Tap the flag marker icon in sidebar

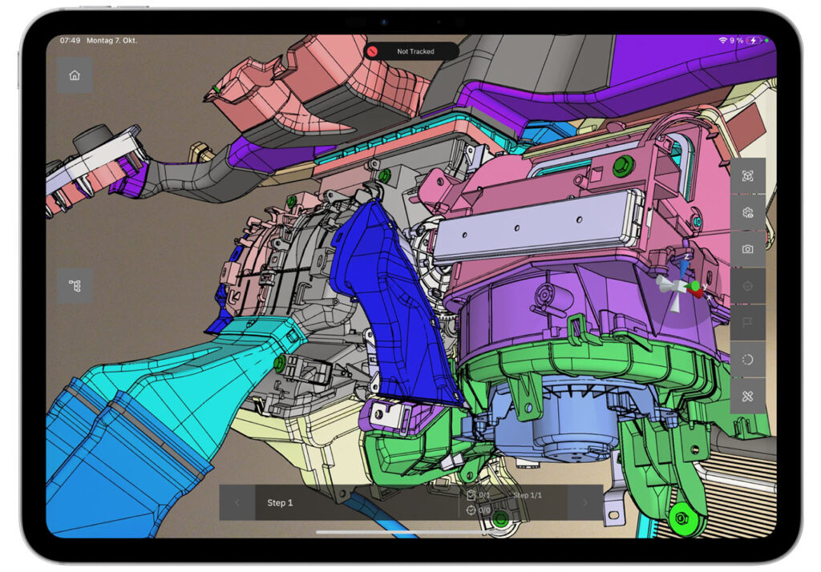pyautogui.click(x=747, y=322)
